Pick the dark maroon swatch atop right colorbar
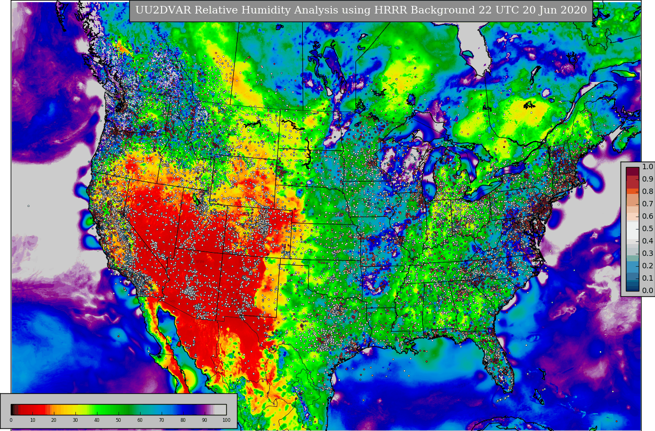Viewport: 655px width, 431px height. pyautogui.click(x=633, y=171)
